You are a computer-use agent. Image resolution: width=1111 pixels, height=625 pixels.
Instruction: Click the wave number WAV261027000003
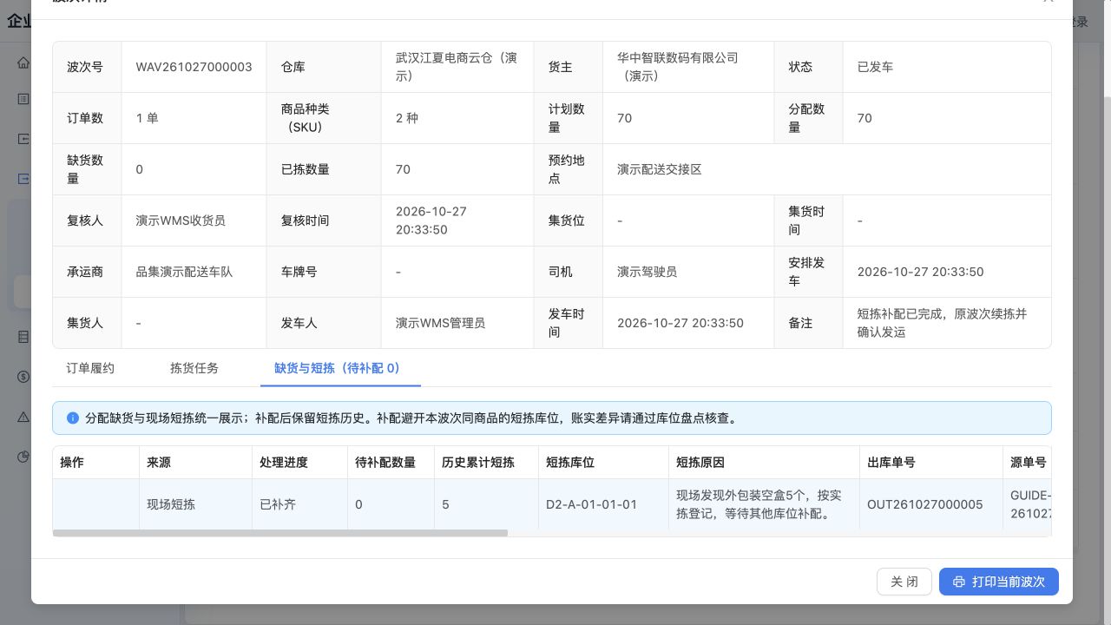click(194, 67)
